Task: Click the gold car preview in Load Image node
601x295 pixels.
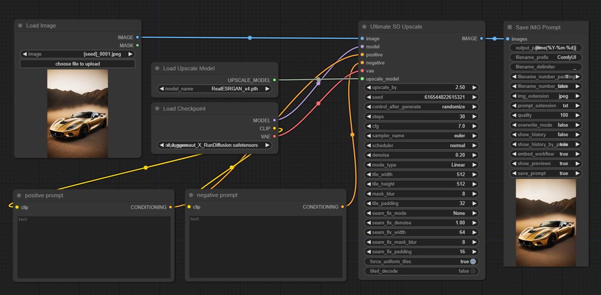Action: pyautogui.click(x=77, y=114)
